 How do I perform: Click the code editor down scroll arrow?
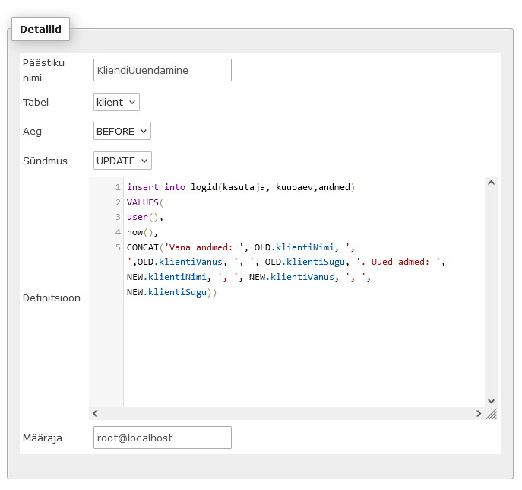[x=491, y=401]
